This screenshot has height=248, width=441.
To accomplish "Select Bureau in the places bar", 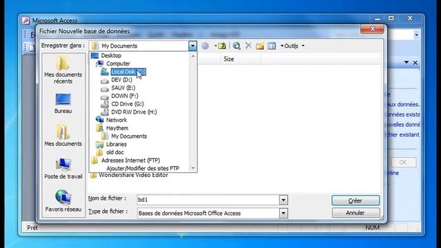I will [63, 103].
